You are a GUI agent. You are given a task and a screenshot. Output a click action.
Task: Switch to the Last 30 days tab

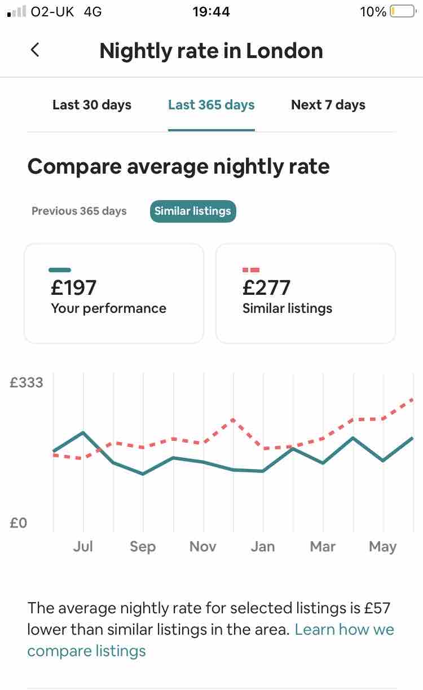pos(92,105)
